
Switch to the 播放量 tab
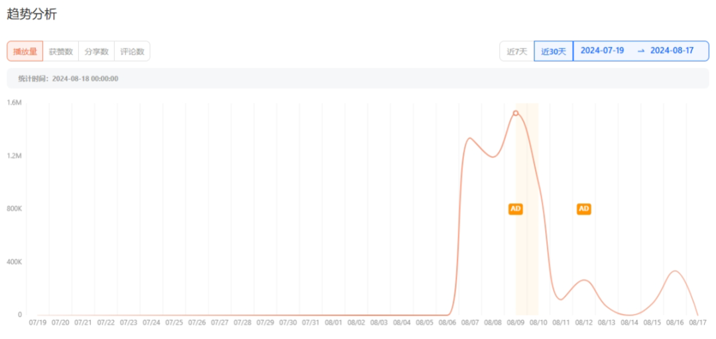click(25, 52)
